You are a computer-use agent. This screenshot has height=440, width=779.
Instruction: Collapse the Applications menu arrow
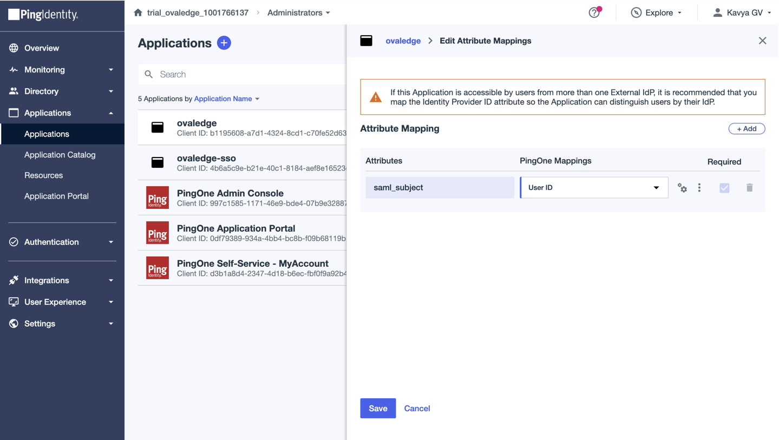tap(111, 113)
